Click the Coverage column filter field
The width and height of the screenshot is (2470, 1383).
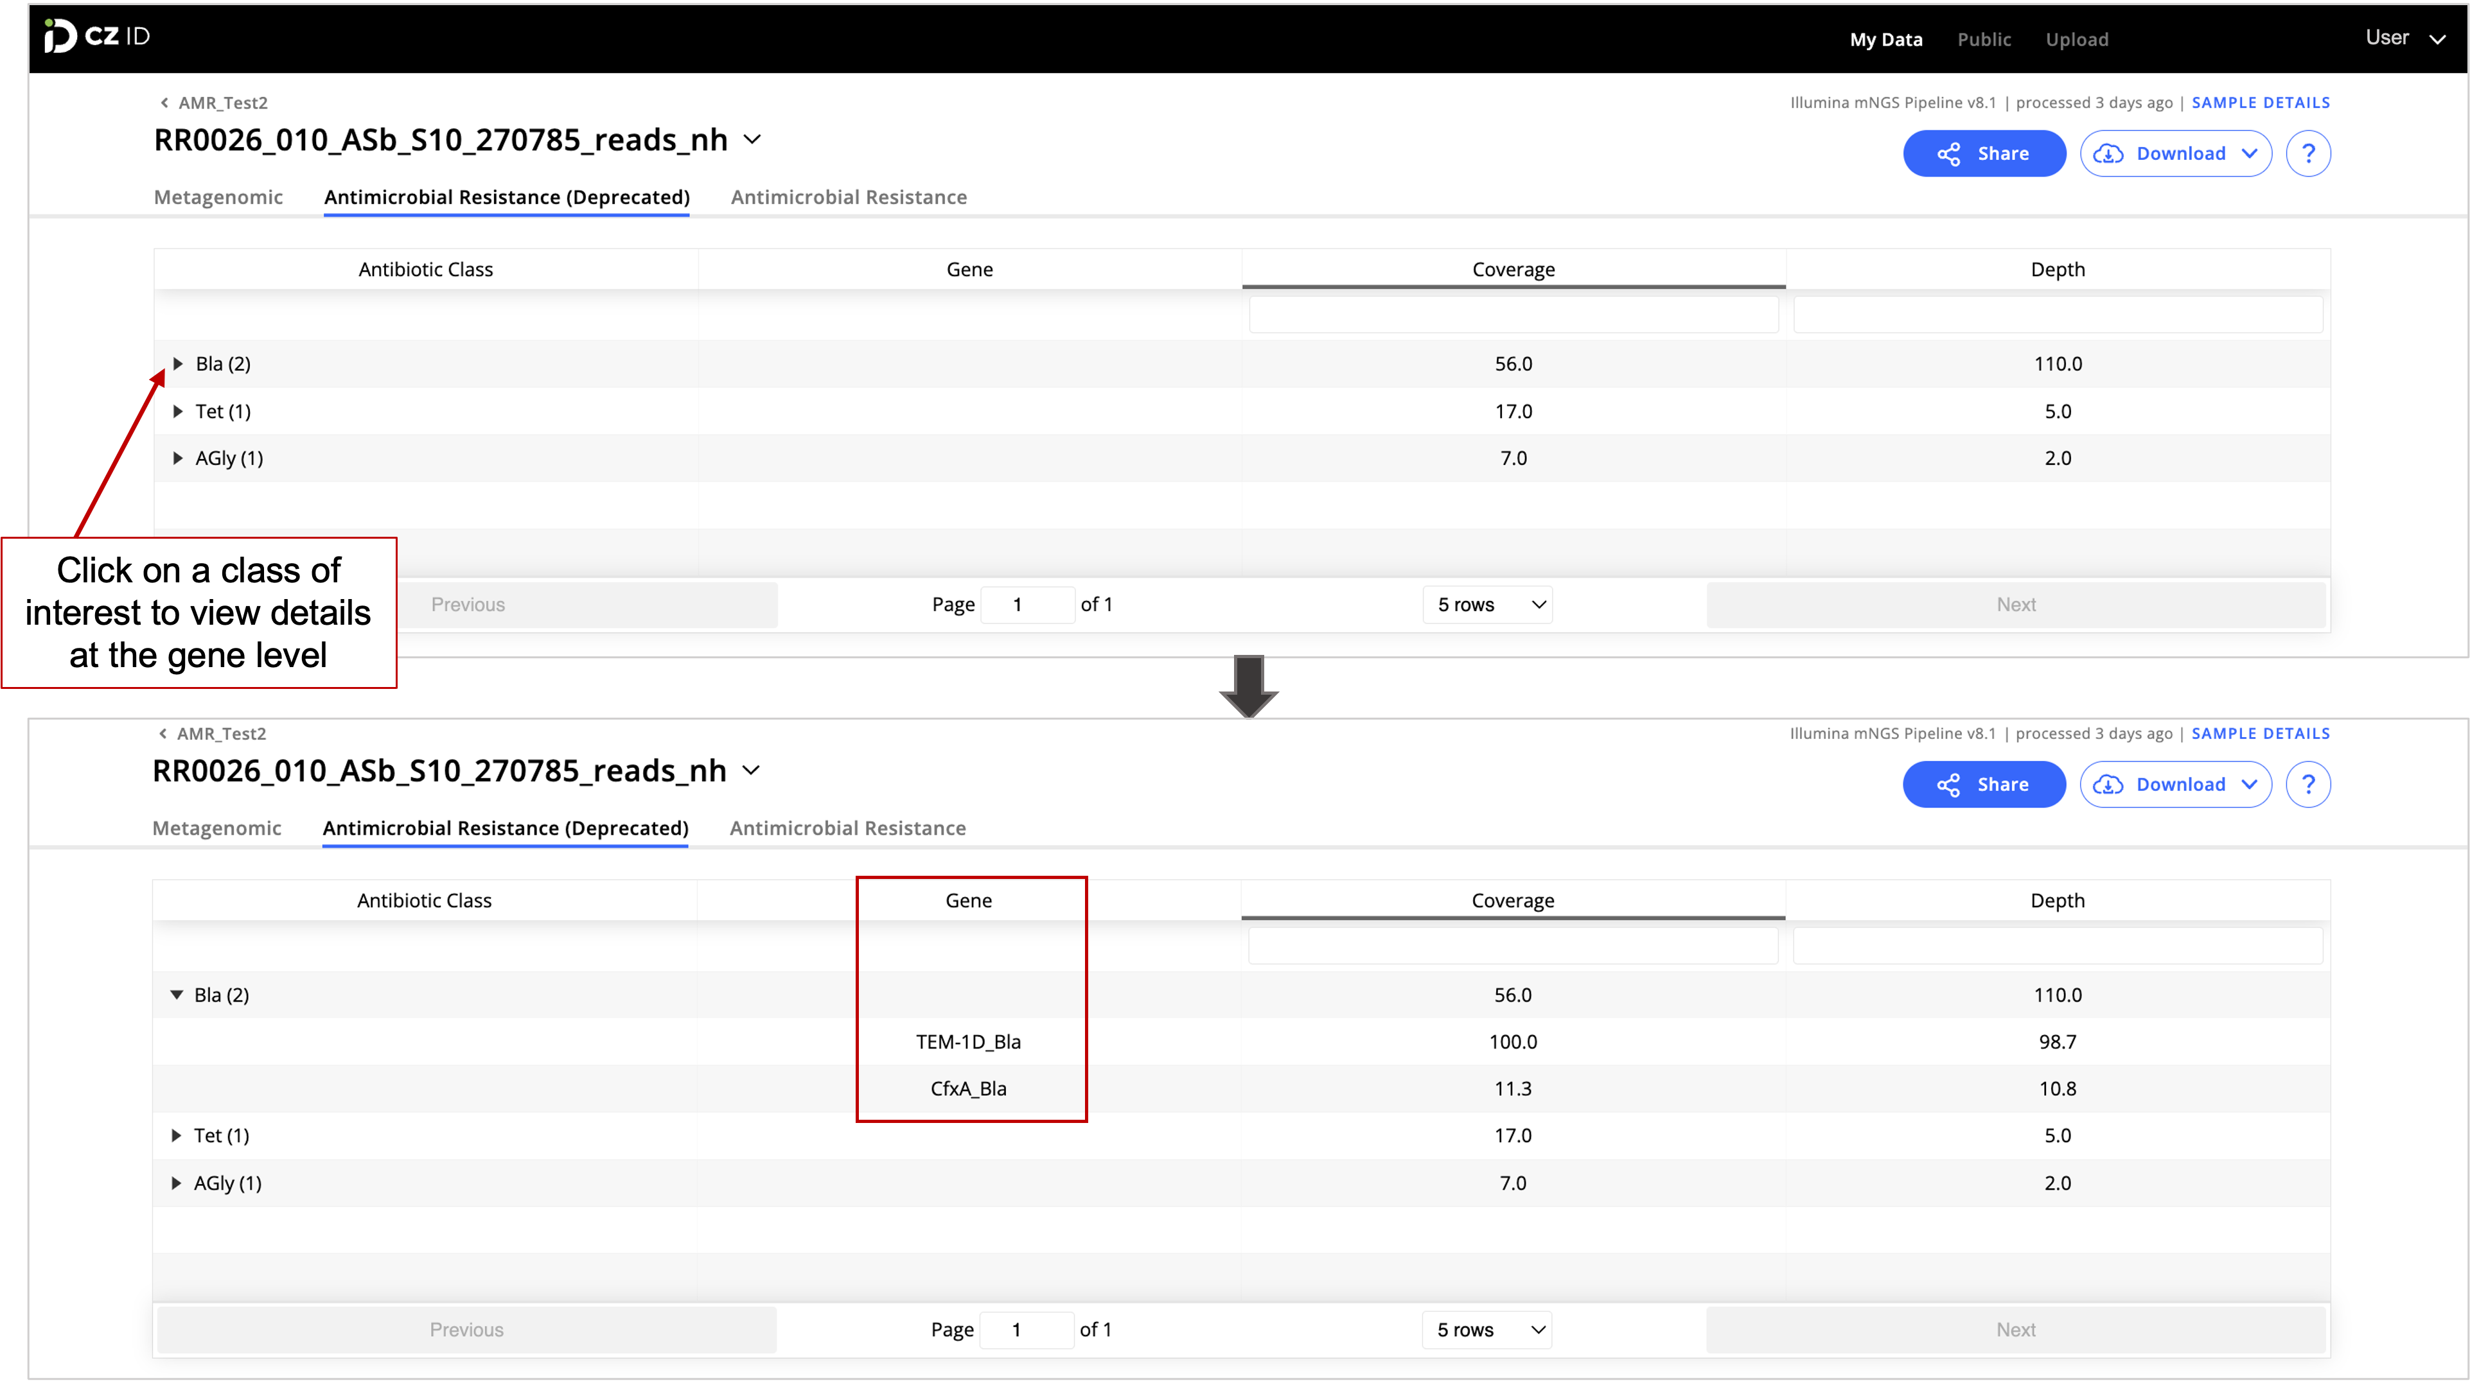[x=1514, y=315]
